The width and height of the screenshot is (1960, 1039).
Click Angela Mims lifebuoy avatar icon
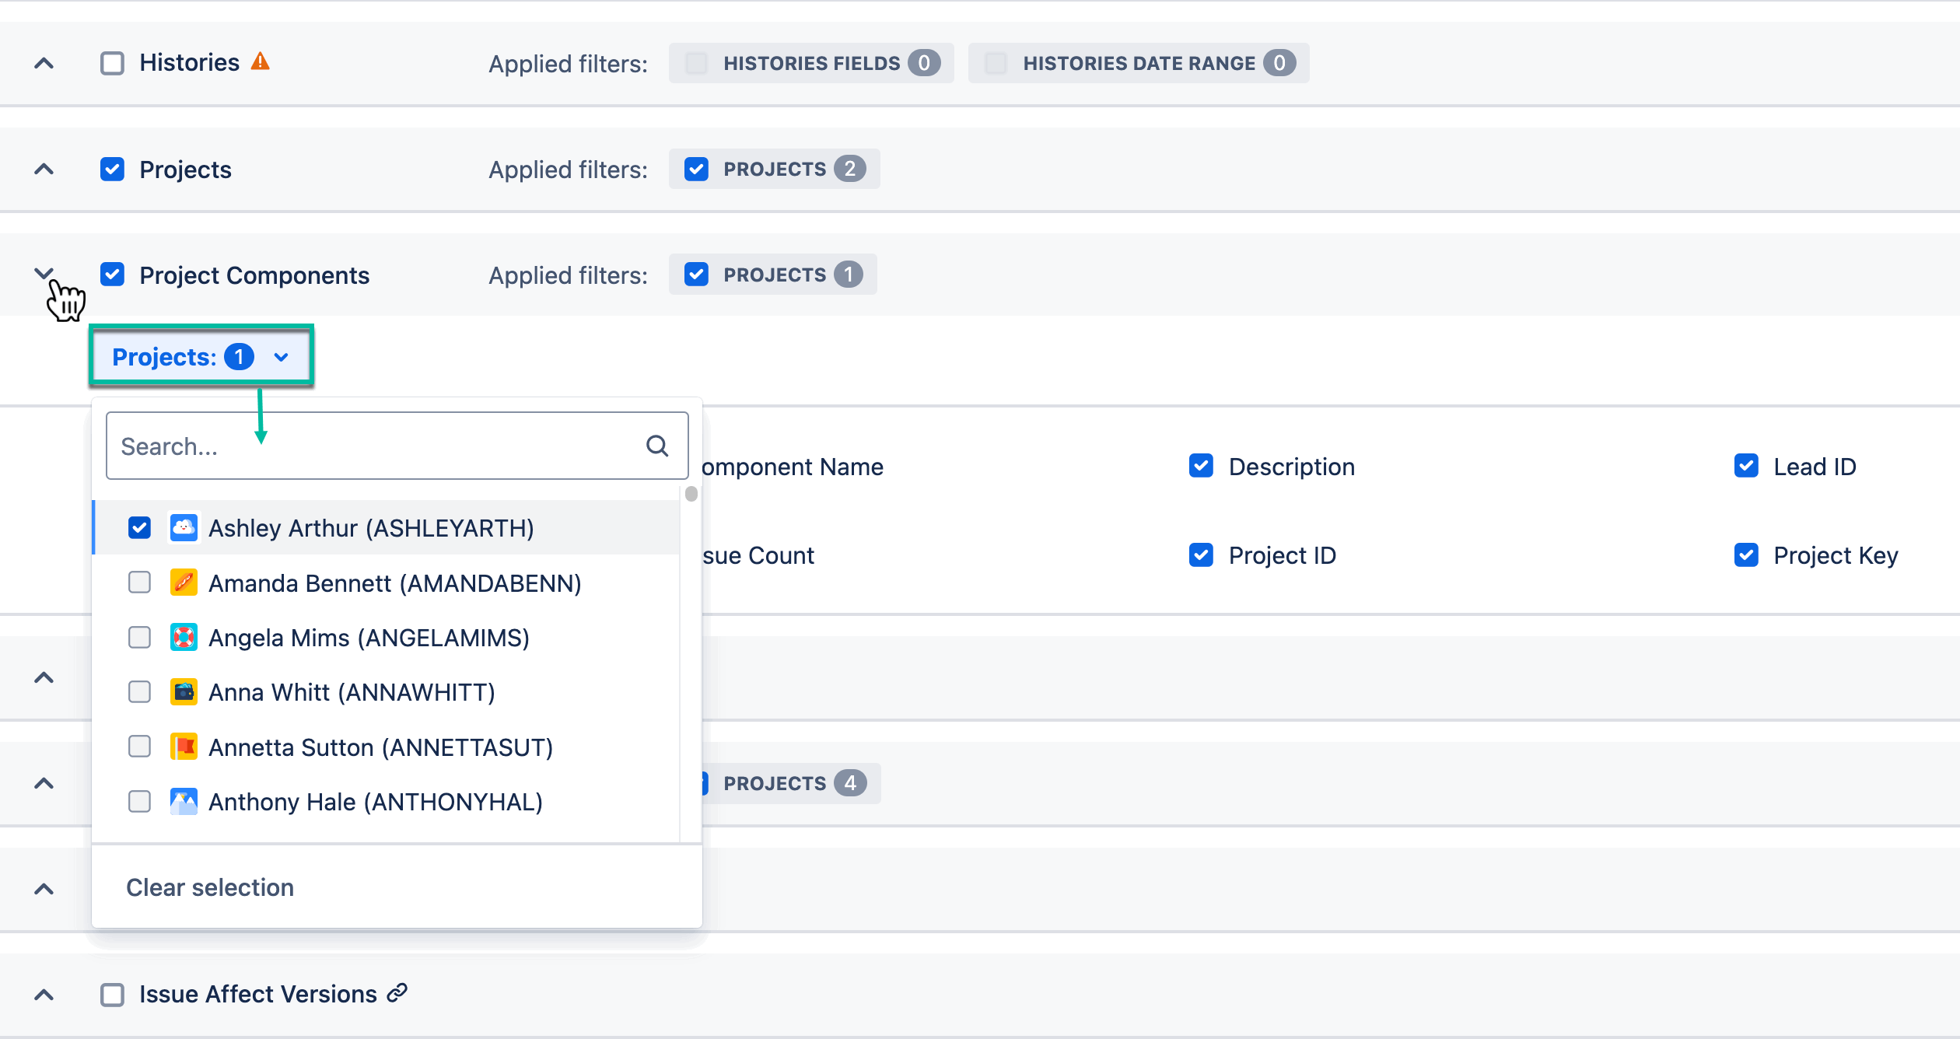coord(184,638)
